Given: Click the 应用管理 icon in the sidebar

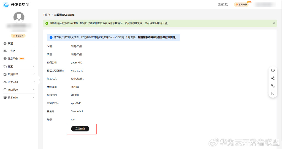Looking at the screenshot, I should click(5, 74).
